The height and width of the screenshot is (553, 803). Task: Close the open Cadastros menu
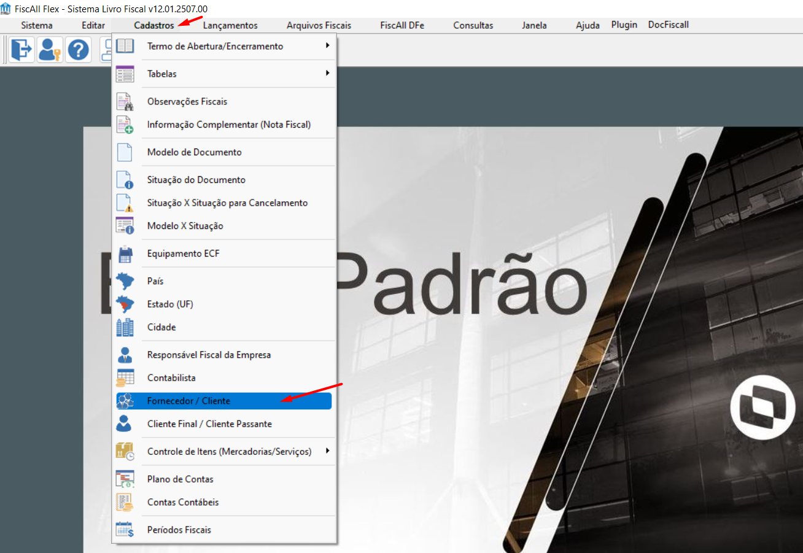[x=154, y=25]
